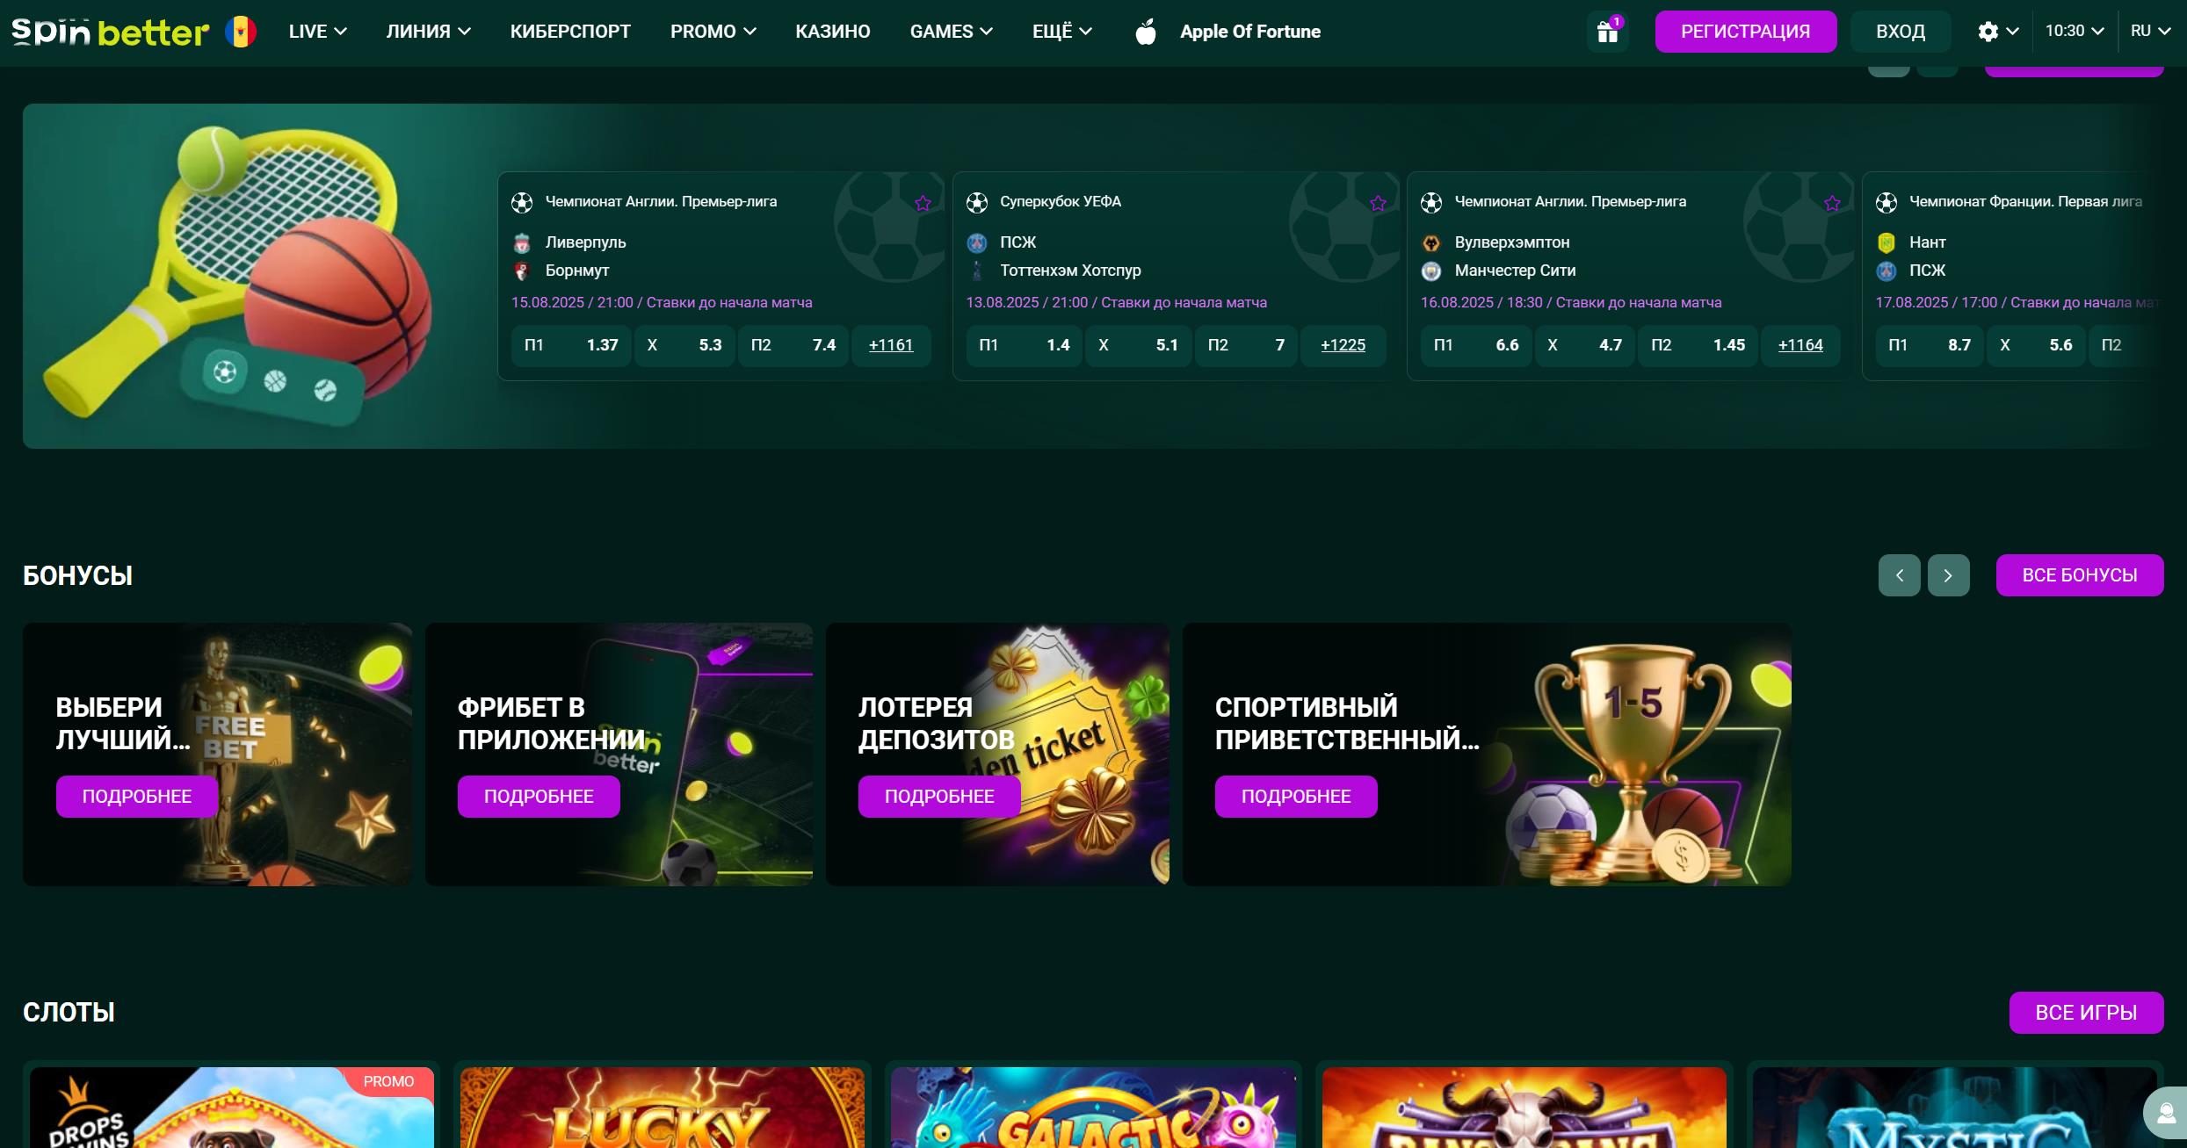Favorite the Вулверхэмптон – Манчестер Сити match star
Image resolution: width=2187 pixels, height=1148 pixels.
pyautogui.click(x=1832, y=203)
